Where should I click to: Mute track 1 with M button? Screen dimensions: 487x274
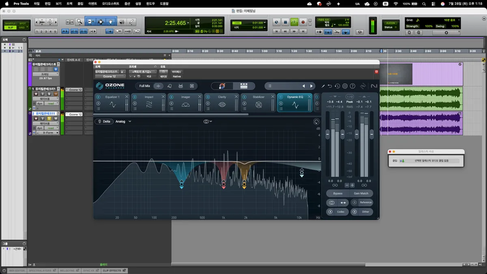coord(55,94)
